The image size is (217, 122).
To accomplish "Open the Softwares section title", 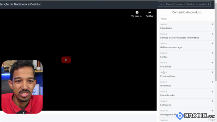I will tap(165, 105).
